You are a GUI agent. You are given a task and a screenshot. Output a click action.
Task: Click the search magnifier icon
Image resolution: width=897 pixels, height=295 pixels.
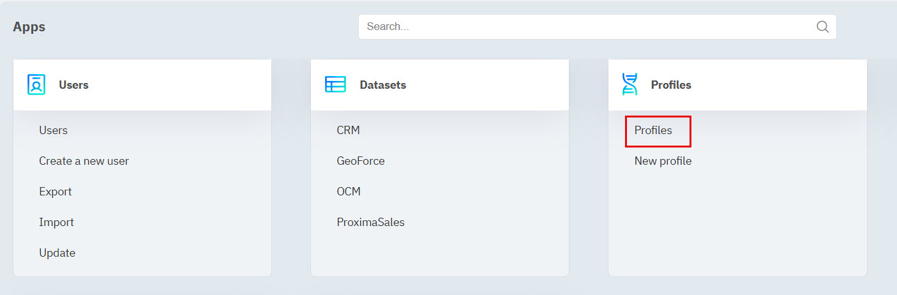(x=822, y=27)
